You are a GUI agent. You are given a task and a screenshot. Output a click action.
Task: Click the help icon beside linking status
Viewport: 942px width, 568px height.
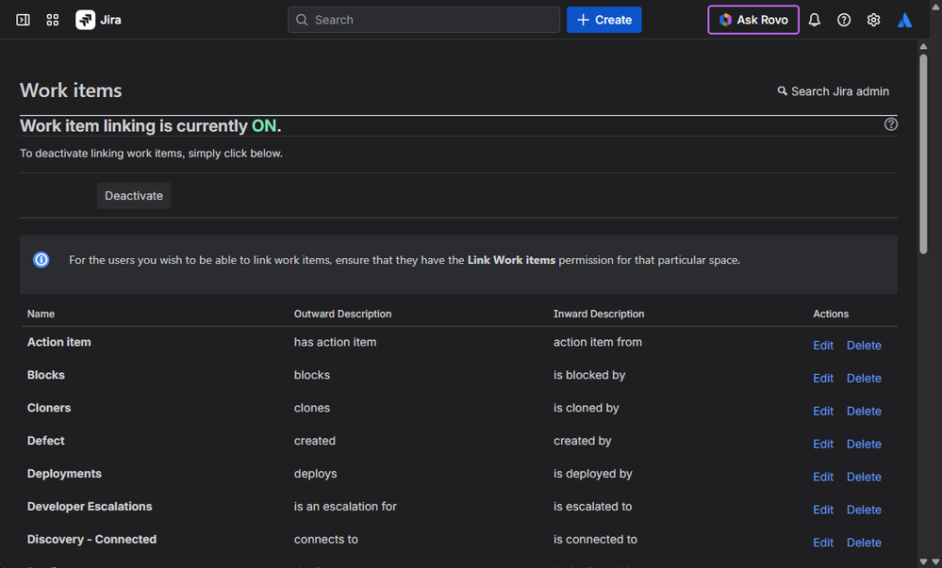[x=891, y=124]
